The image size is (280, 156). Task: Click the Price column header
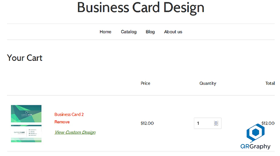coord(146,83)
